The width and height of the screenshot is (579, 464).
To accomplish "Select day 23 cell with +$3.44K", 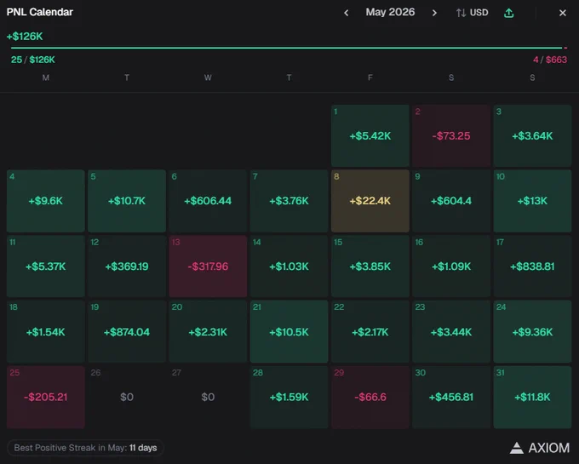I will [x=451, y=331].
